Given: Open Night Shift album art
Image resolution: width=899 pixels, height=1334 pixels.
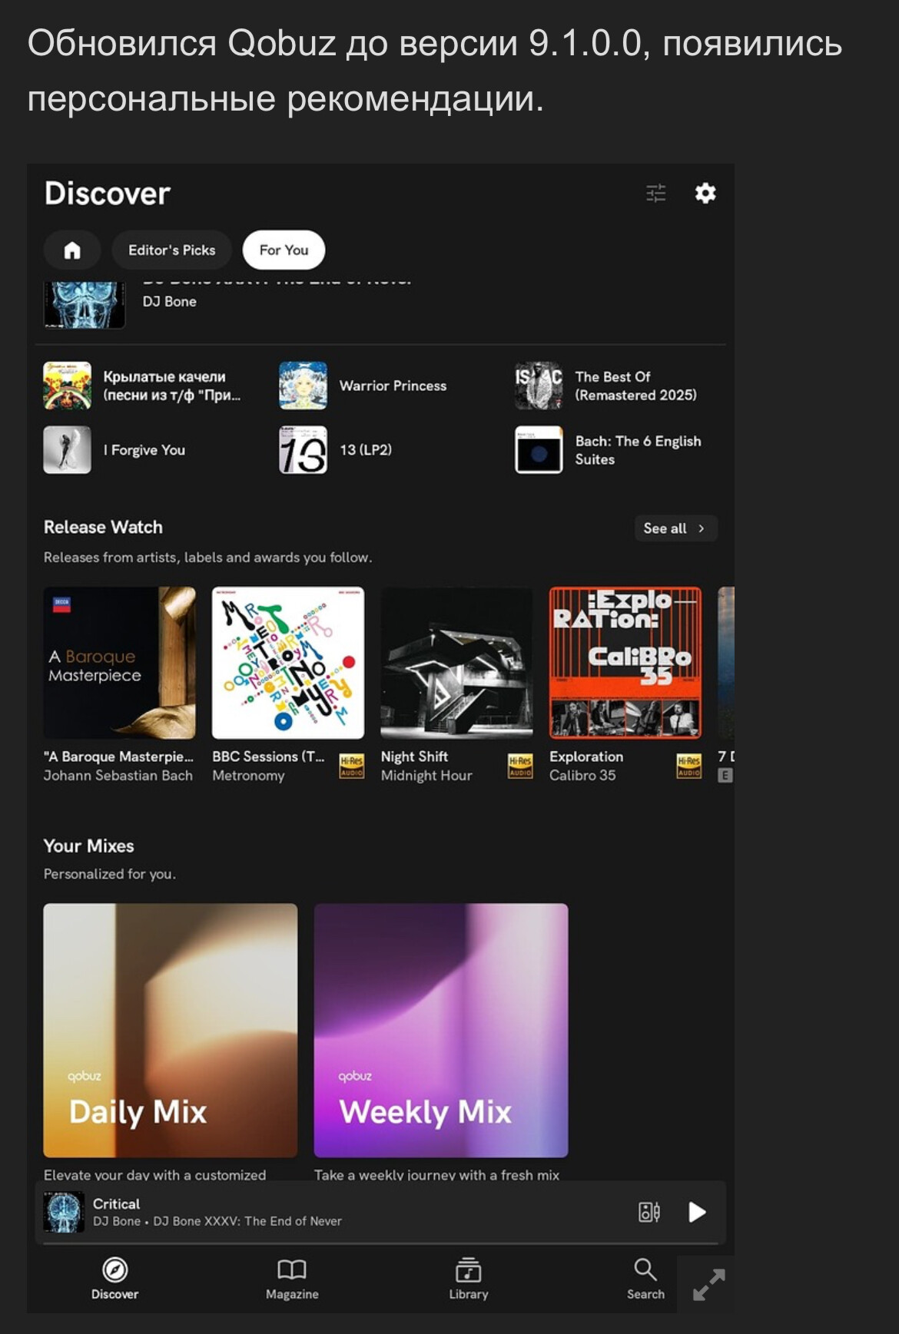Looking at the screenshot, I should point(457,663).
